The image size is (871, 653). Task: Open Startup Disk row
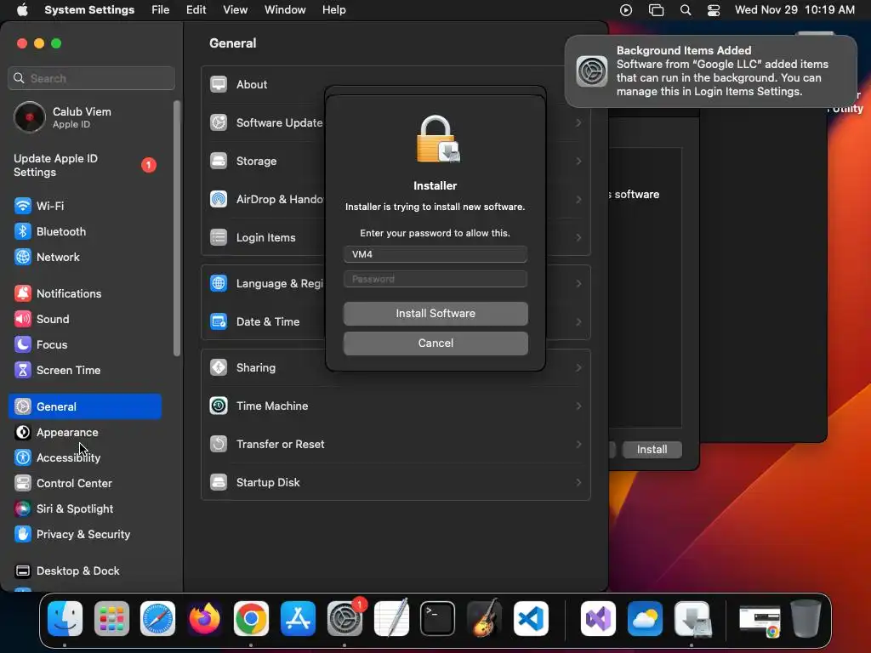point(396,483)
